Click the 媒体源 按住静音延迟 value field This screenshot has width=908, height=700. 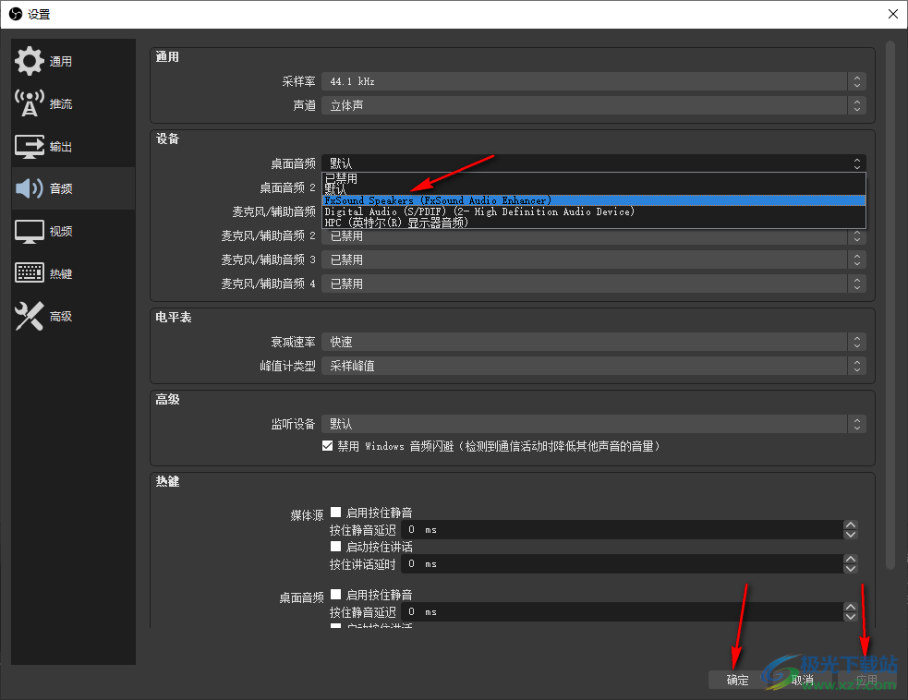coord(622,530)
